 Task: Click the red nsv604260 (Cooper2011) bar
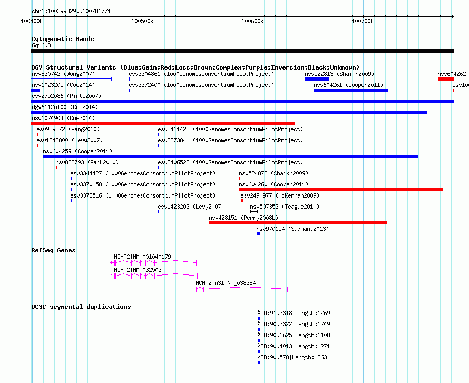(340, 190)
